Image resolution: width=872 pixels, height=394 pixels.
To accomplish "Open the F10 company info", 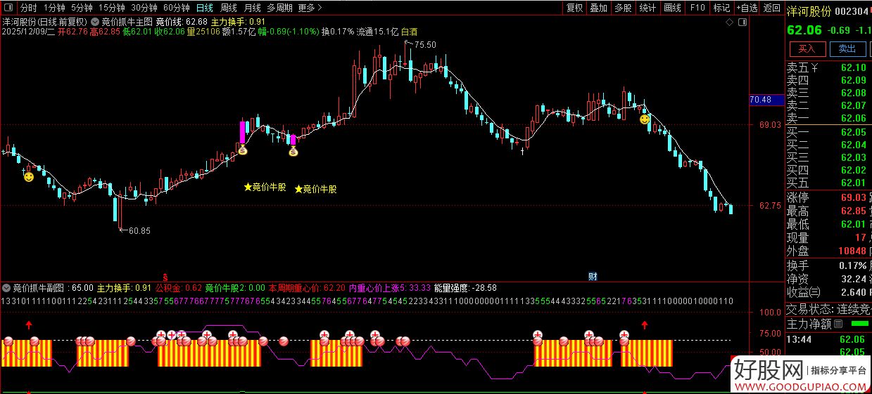I will pos(697,8).
